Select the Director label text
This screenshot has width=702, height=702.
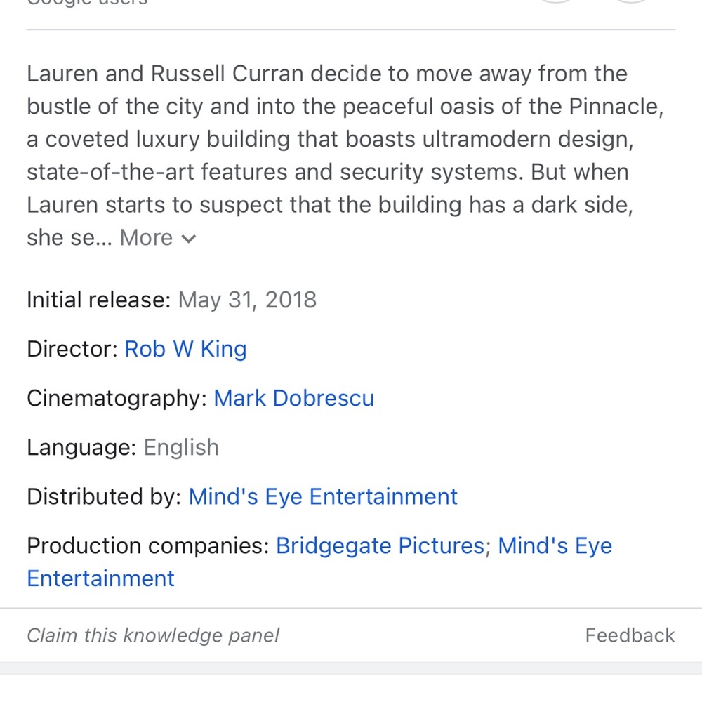[x=72, y=349]
